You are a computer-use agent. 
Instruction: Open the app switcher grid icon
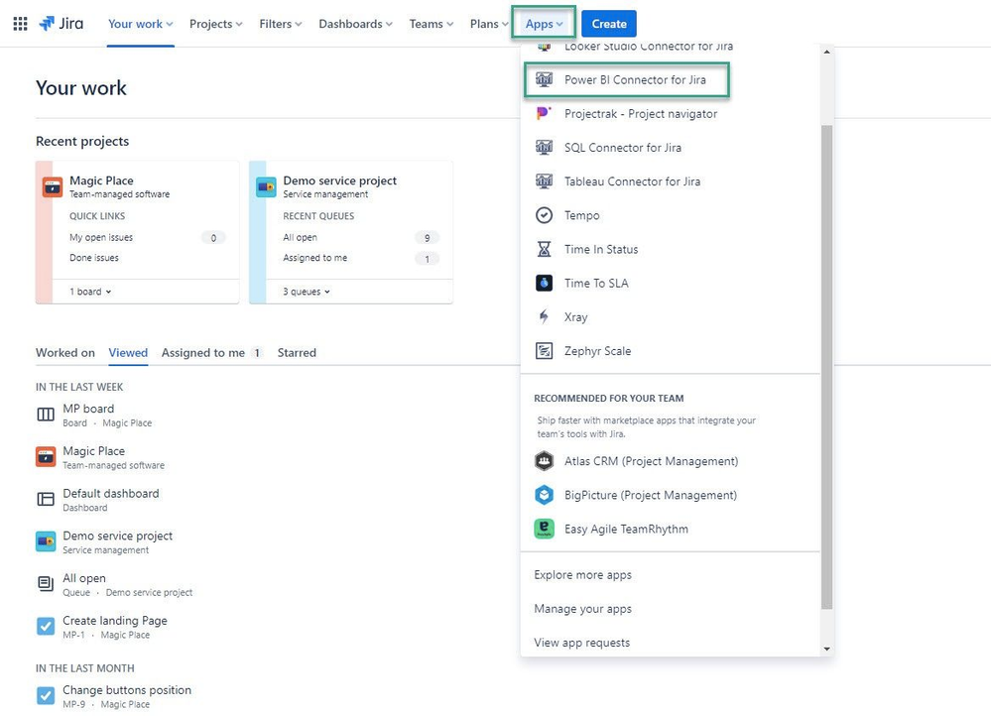pos(20,24)
